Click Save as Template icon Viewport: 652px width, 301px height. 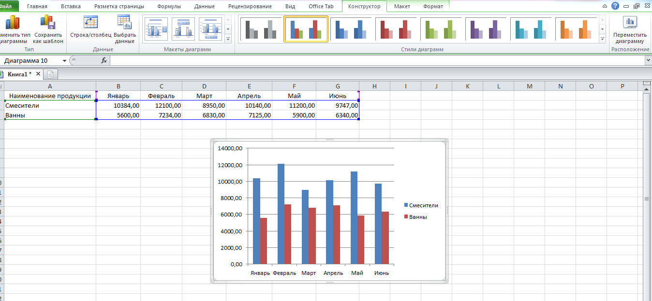pyautogui.click(x=48, y=23)
